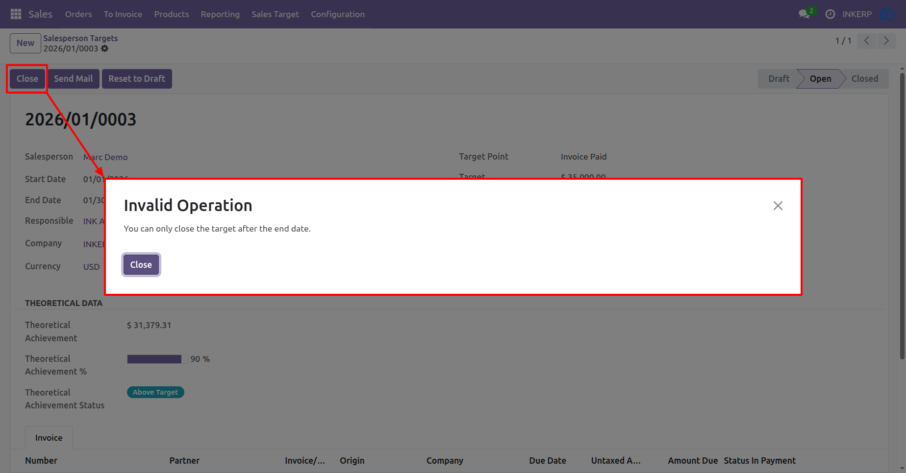Click the INKERP username in navbar
The image size is (906, 473).
click(x=857, y=14)
